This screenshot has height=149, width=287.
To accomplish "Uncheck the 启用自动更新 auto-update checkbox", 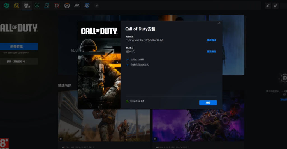I will point(128,60).
